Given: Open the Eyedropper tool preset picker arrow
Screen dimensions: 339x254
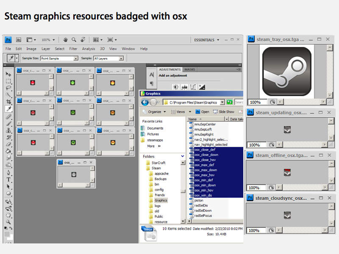Looking at the screenshot, I should [x=17, y=58].
